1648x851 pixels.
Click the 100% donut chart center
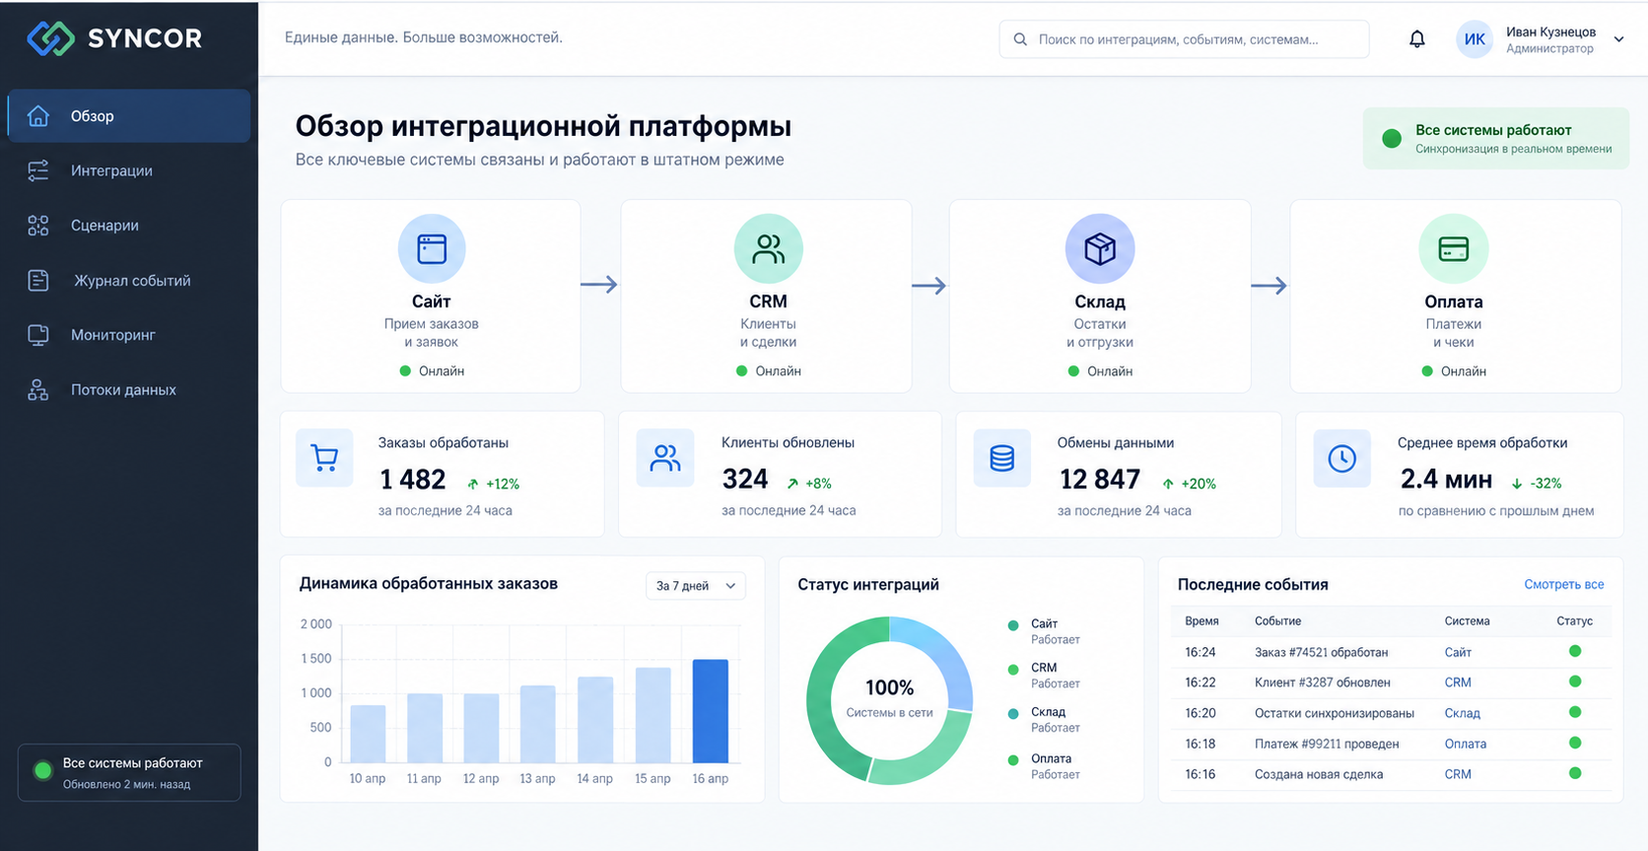889,698
